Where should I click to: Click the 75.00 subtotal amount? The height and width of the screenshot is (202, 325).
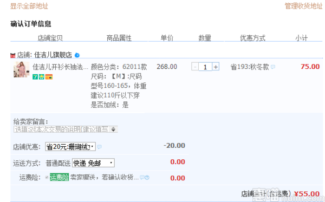pos(310,67)
